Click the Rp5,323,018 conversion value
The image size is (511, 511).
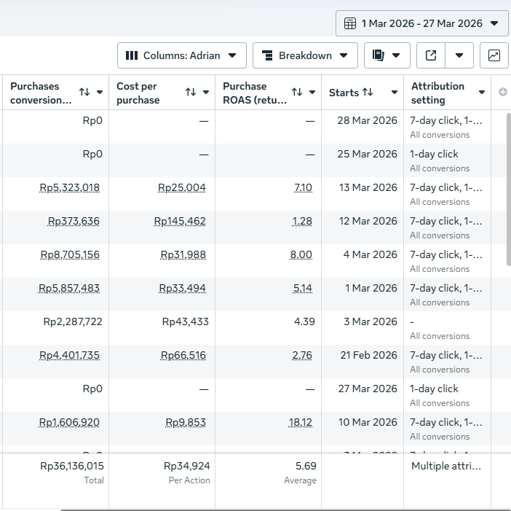coord(69,187)
